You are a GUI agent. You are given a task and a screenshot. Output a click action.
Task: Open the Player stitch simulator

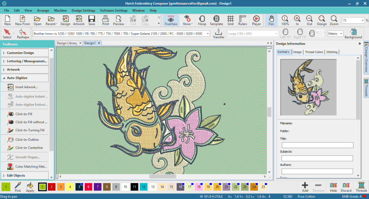pos(256,20)
